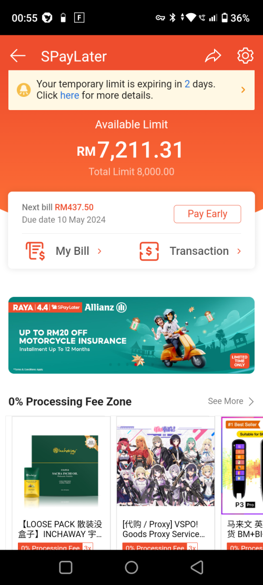Click the See More arrow
This screenshot has width=263, height=585.
tap(251, 401)
